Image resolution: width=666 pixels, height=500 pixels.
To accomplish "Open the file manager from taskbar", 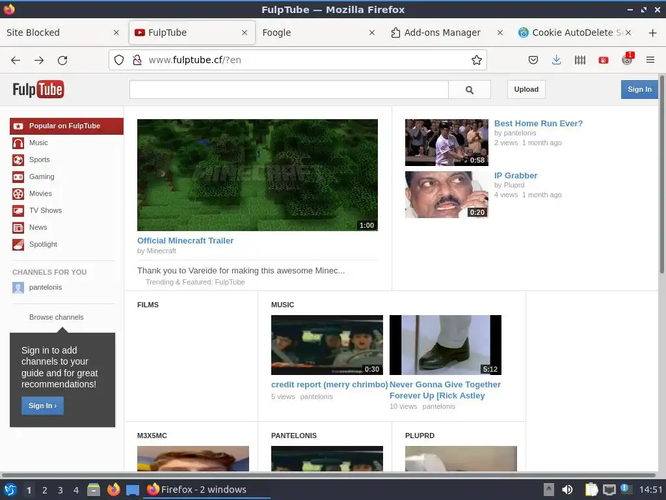I will click(94, 490).
